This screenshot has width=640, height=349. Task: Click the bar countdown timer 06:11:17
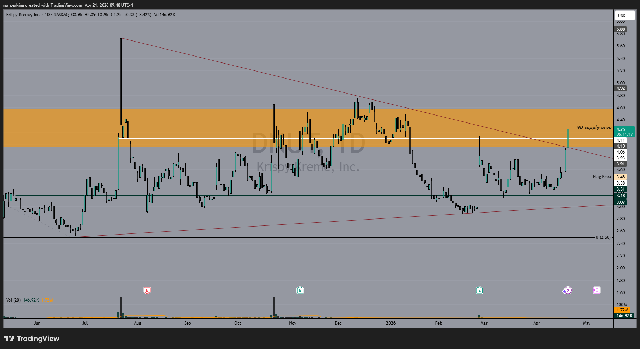[624, 134]
